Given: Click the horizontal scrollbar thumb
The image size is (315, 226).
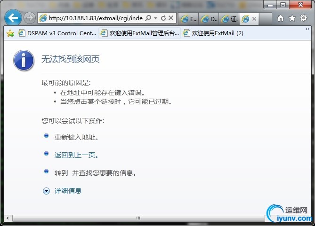Looking at the screenshot, I should (x=138, y=218).
